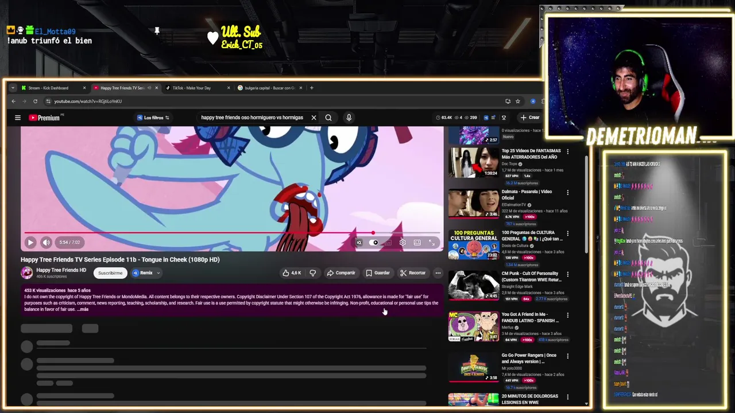
Task: Open Los filtros filter button
Action: [x=153, y=118]
